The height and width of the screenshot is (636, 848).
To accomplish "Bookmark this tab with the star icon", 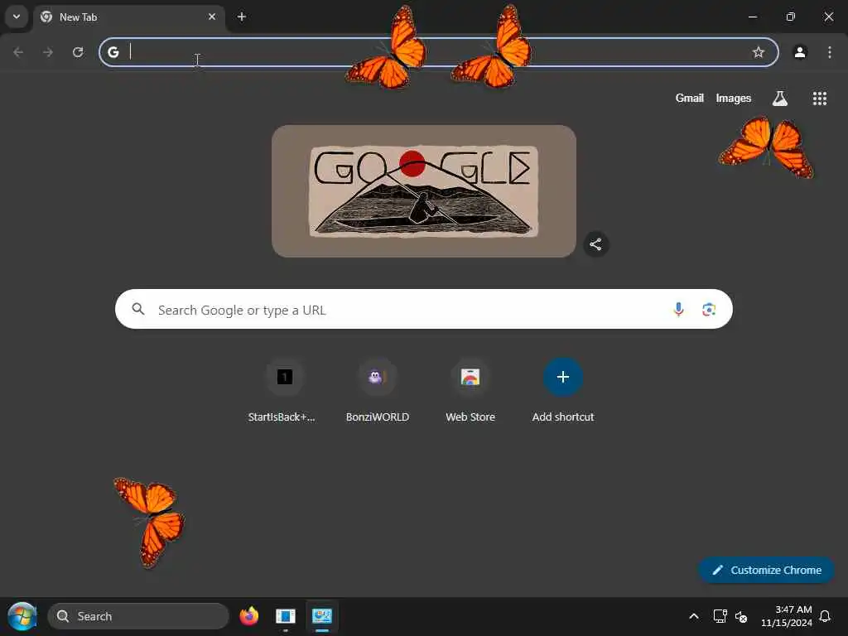I will 759,52.
